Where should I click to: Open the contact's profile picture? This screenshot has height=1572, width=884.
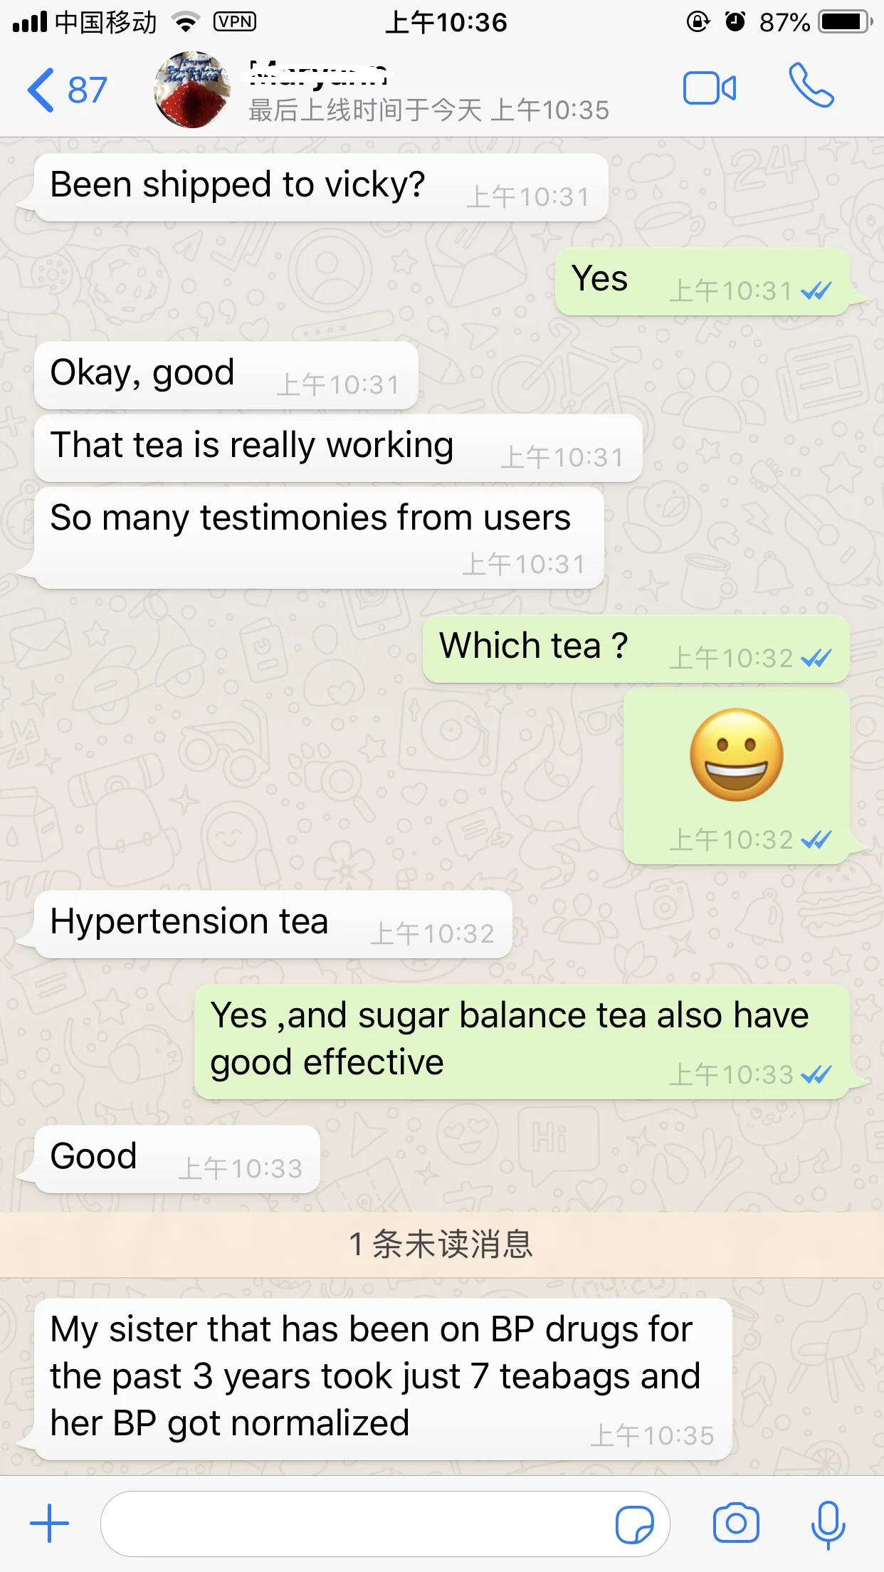point(192,90)
